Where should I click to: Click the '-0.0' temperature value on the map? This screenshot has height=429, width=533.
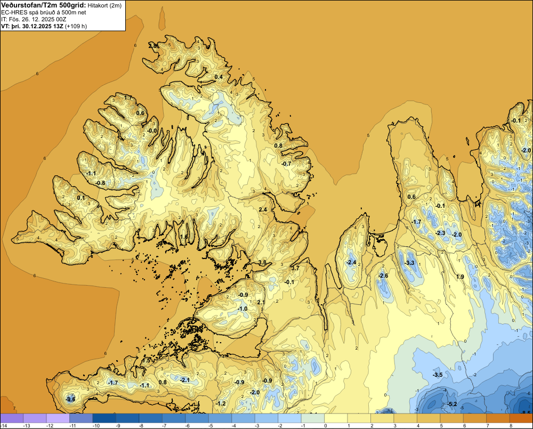[x=152, y=131]
